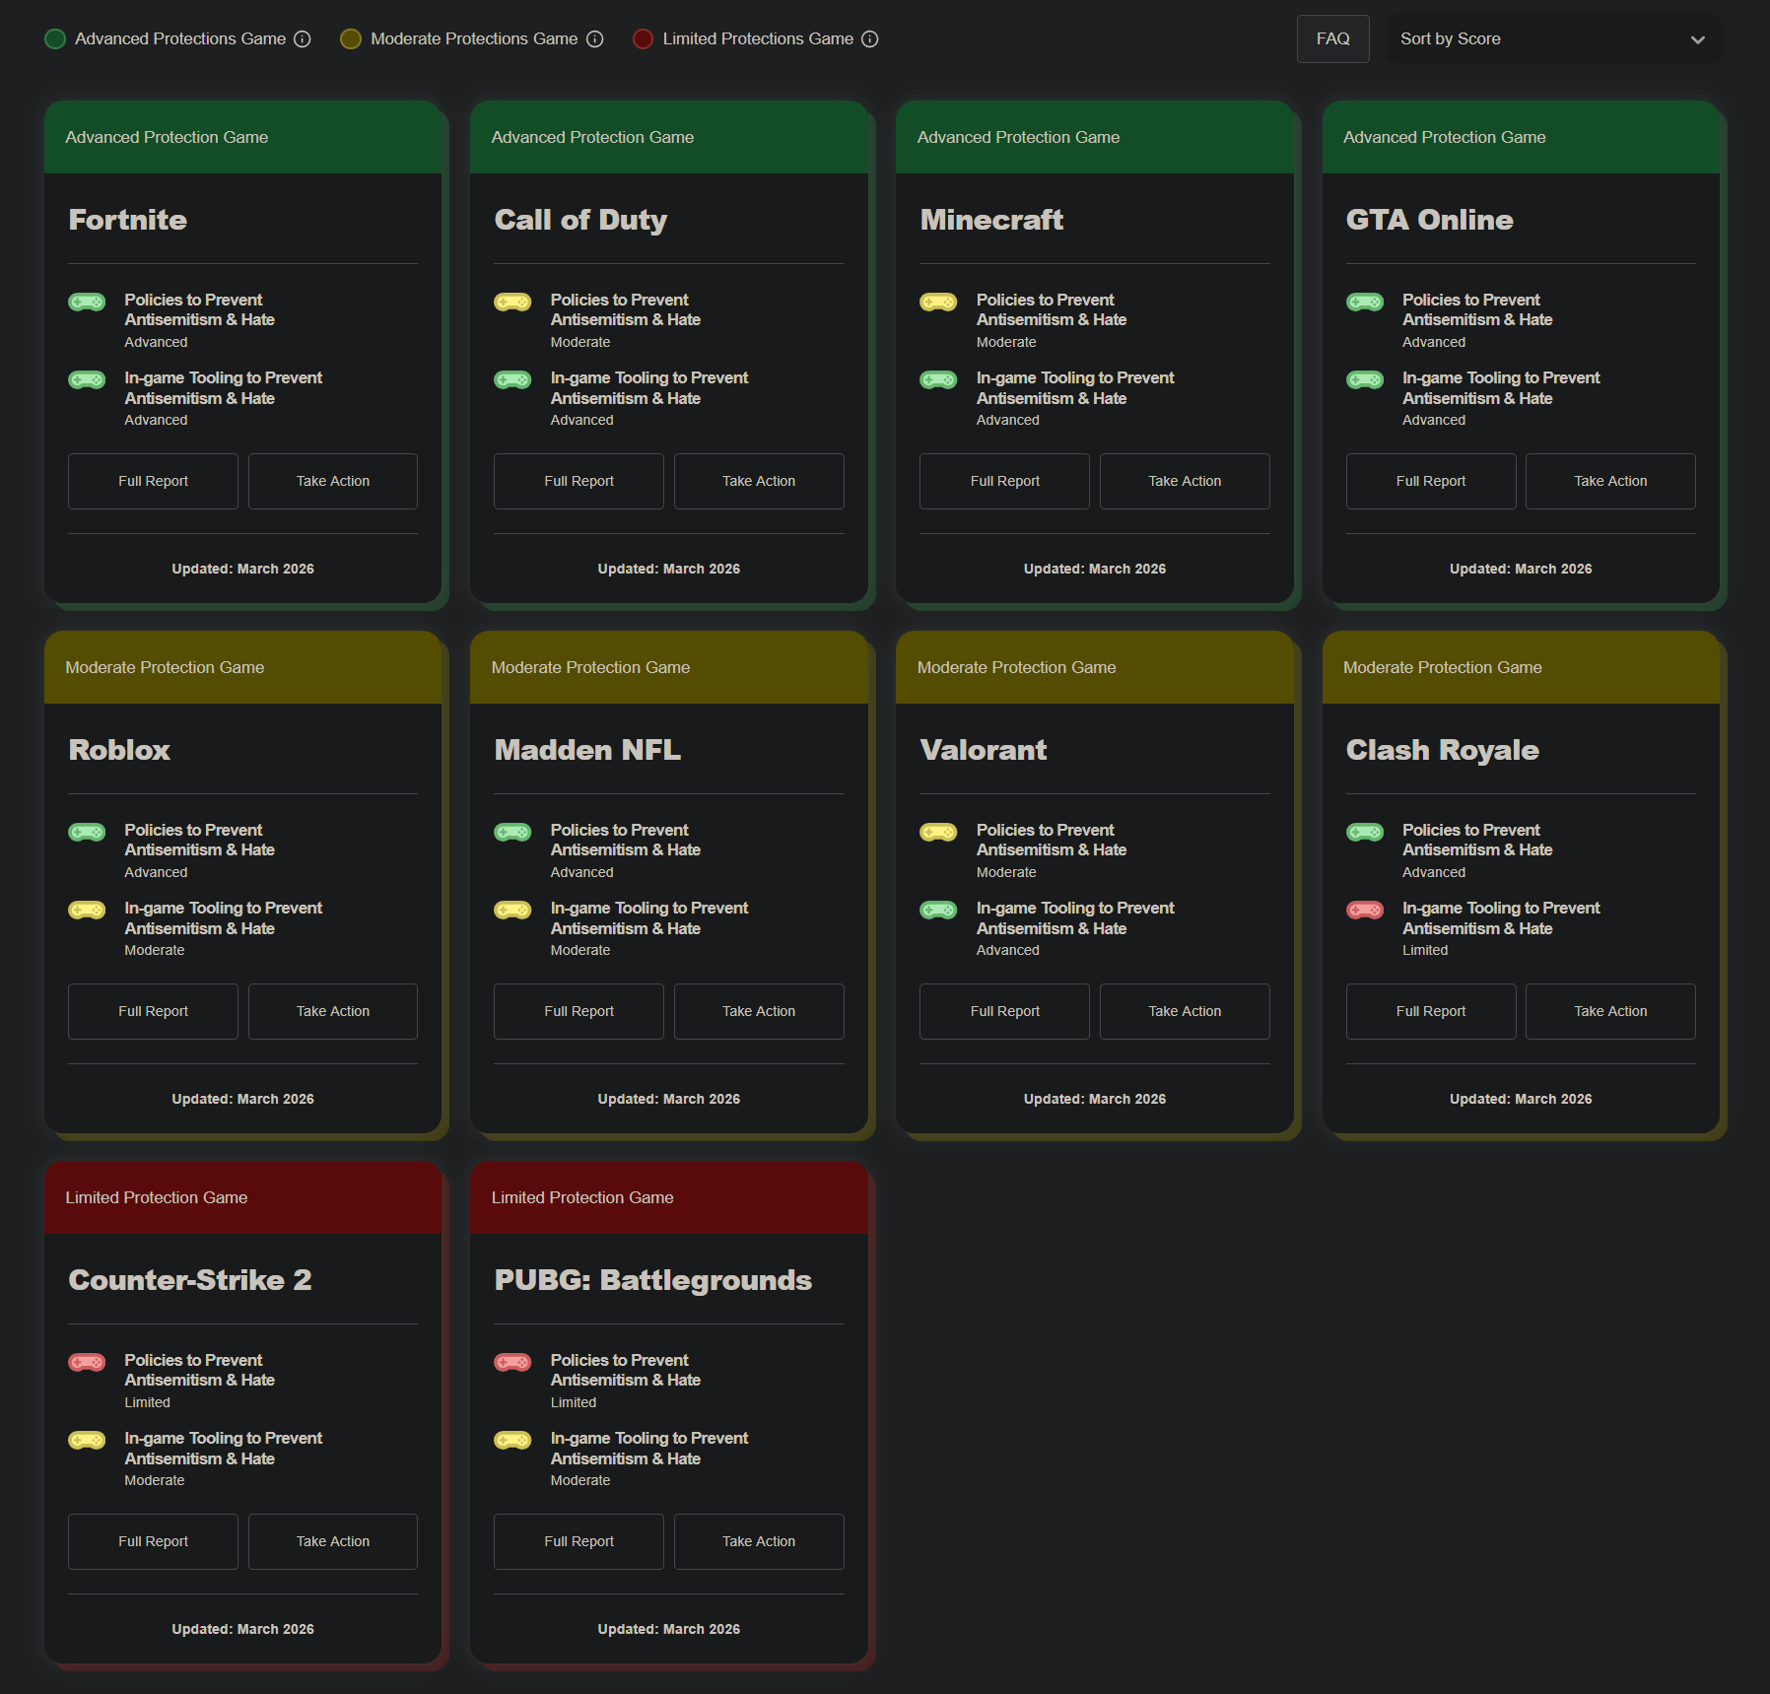This screenshot has height=1694, width=1770.
Task: Click Roblox's Policies green controller icon
Action: click(87, 832)
